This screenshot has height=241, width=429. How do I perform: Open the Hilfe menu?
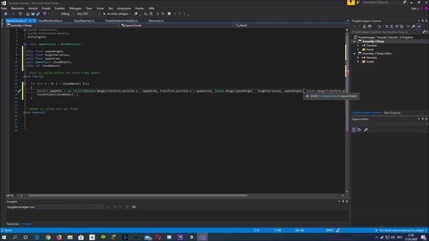(151, 9)
